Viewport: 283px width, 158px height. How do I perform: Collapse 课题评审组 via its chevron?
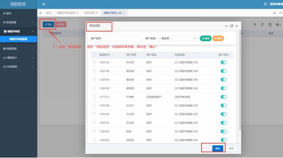pyautogui.click(x=33, y=31)
